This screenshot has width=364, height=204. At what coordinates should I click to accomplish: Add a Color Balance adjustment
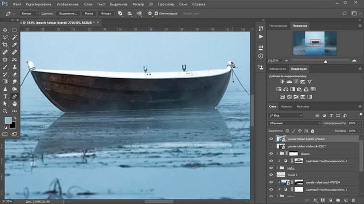click(x=286, y=90)
